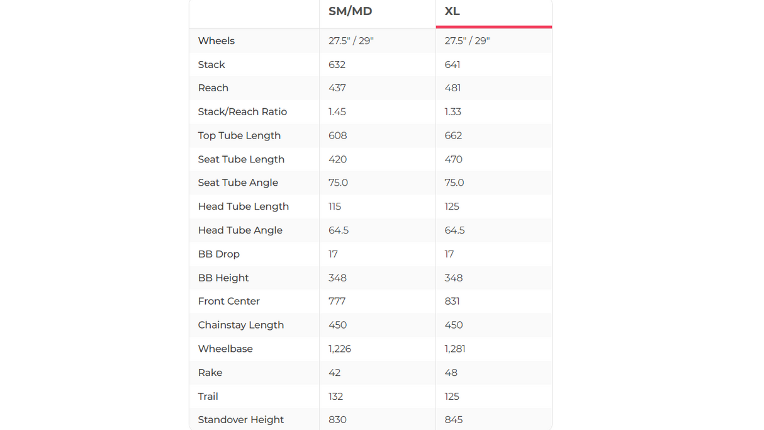Select the SM/MD size column header
Screen dimensions: 764x430
(x=350, y=11)
